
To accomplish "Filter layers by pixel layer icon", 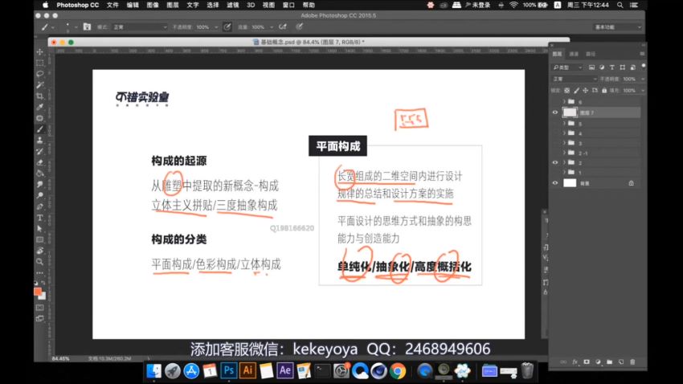I will [591, 67].
